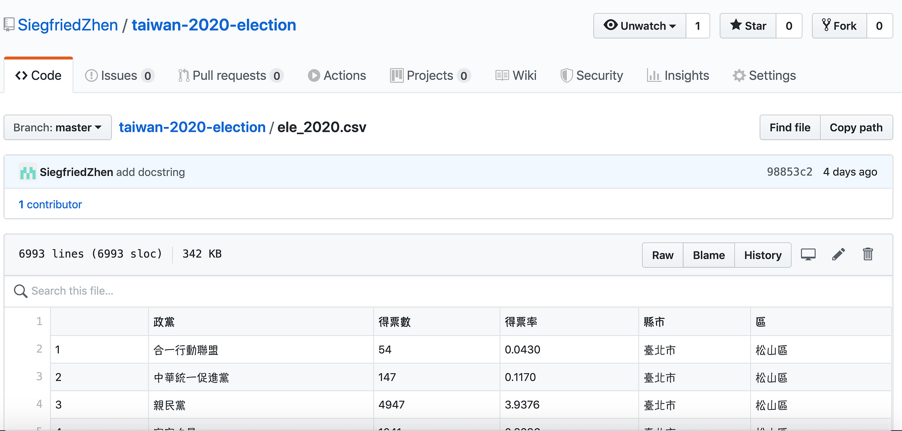Open desktop view via monitor icon

pyautogui.click(x=808, y=254)
